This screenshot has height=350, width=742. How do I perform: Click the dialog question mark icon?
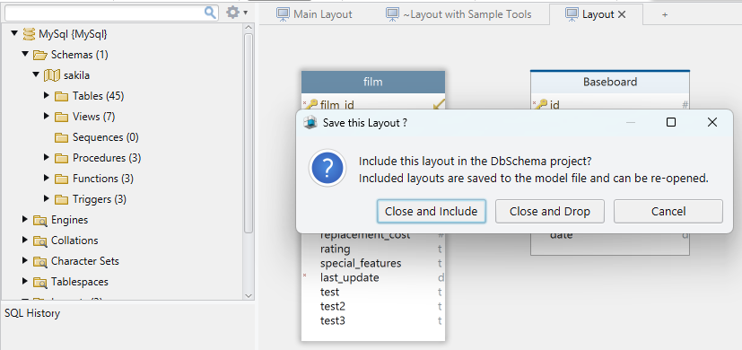pyautogui.click(x=328, y=168)
